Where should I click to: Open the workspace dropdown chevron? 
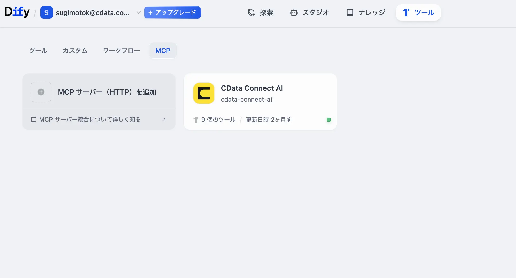pyautogui.click(x=139, y=12)
